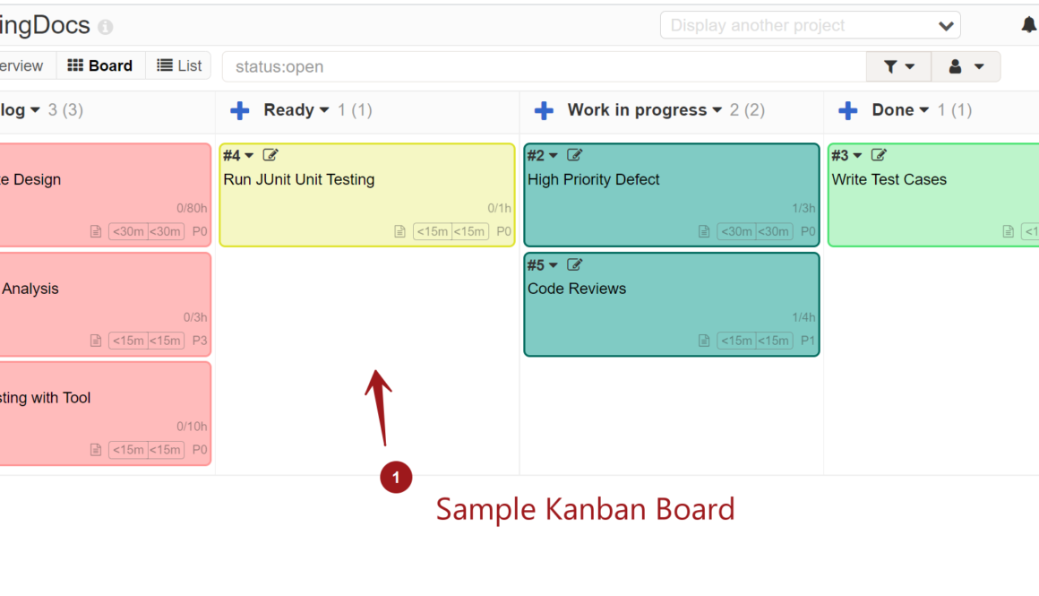Click edit icon on task #5 Code Reviews
Viewport: 1039px width, 596px height.
click(x=575, y=264)
